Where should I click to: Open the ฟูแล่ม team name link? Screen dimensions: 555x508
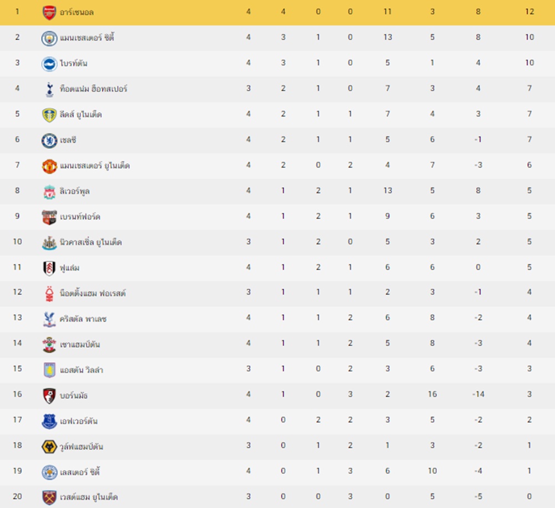point(70,268)
